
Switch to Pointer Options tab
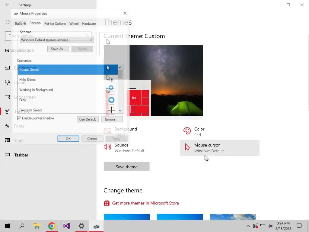[x=55, y=24]
